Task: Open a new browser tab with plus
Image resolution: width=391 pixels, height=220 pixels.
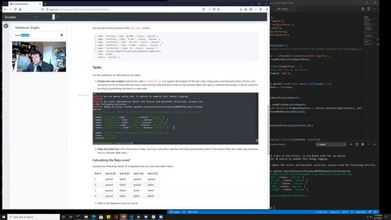Action: [45, 4]
